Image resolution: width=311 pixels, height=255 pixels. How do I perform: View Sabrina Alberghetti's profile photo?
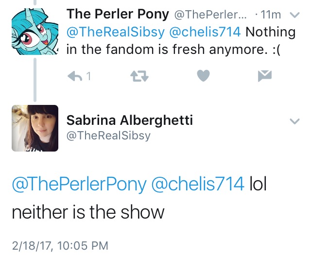[33, 127]
